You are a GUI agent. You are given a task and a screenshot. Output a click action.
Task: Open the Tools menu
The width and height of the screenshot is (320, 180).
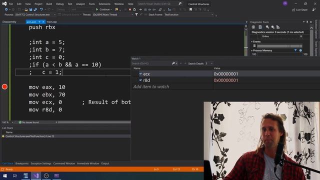[x=91, y=4]
